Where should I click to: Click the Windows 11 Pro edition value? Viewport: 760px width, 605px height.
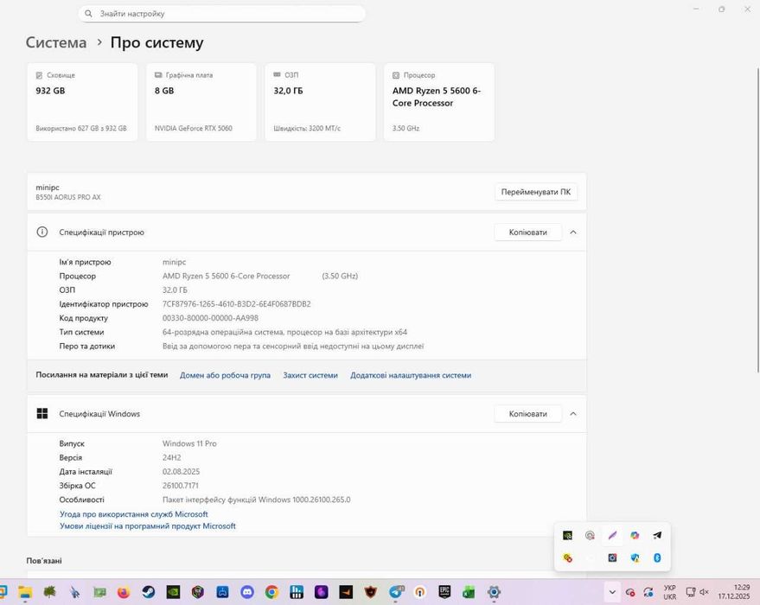coord(189,443)
